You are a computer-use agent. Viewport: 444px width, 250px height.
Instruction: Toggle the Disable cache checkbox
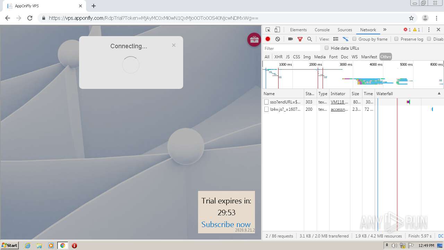click(429, 39)
